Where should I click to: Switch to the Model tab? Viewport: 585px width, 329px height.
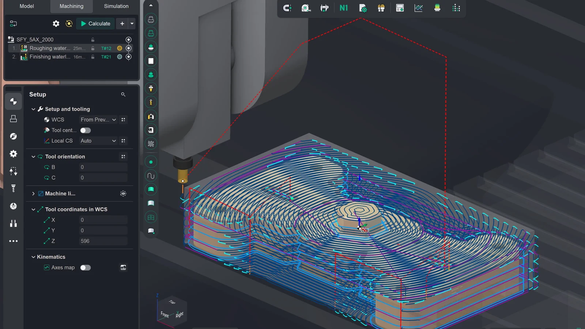click(x=27, y=6)
